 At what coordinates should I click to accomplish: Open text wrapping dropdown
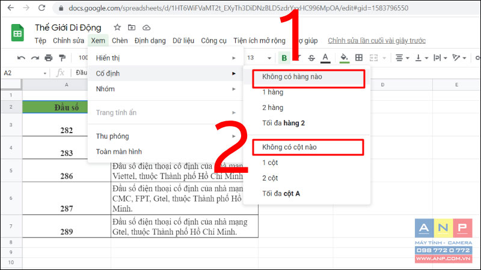tap(440, 58)
